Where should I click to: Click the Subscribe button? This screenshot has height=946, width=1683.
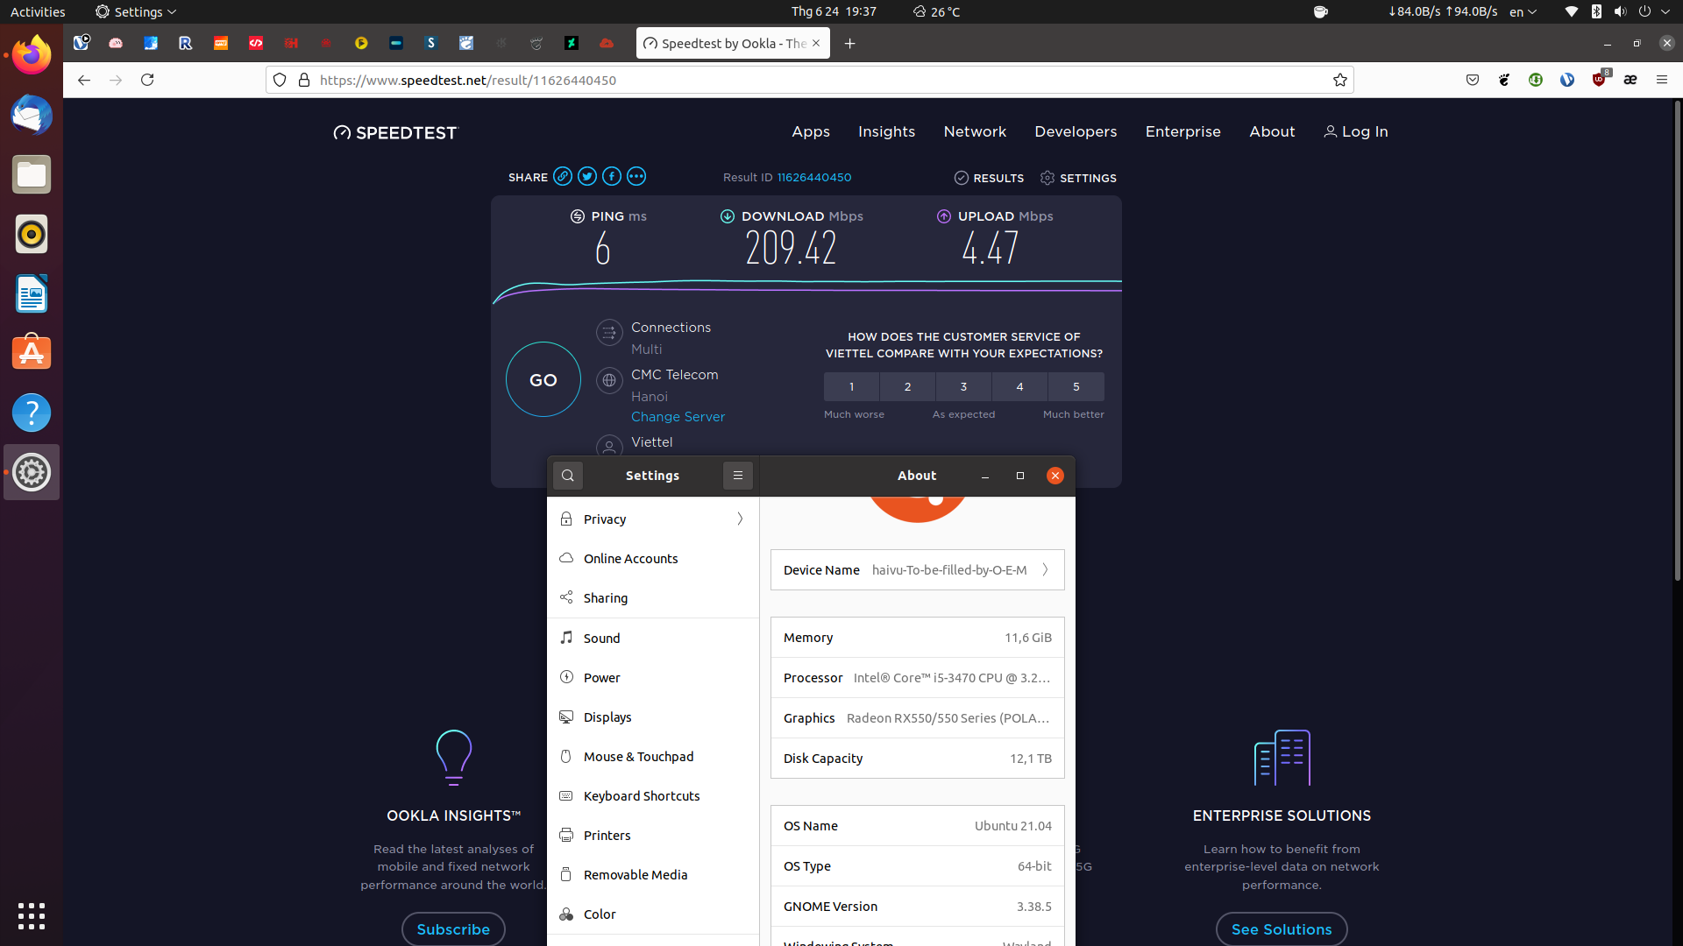click(453, 929)
